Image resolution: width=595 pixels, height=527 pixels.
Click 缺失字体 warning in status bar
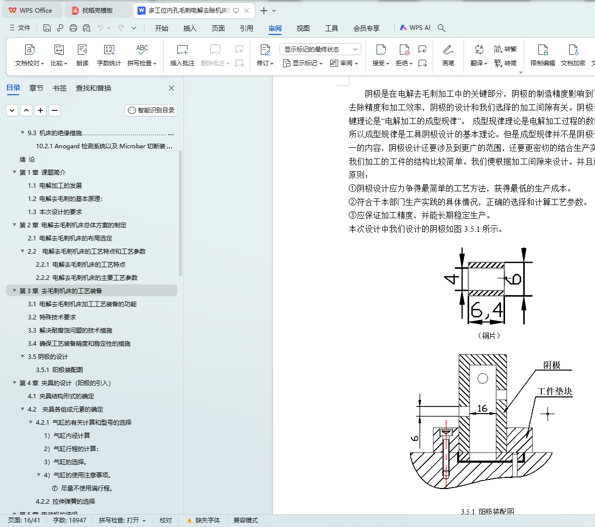click(203, 520)
